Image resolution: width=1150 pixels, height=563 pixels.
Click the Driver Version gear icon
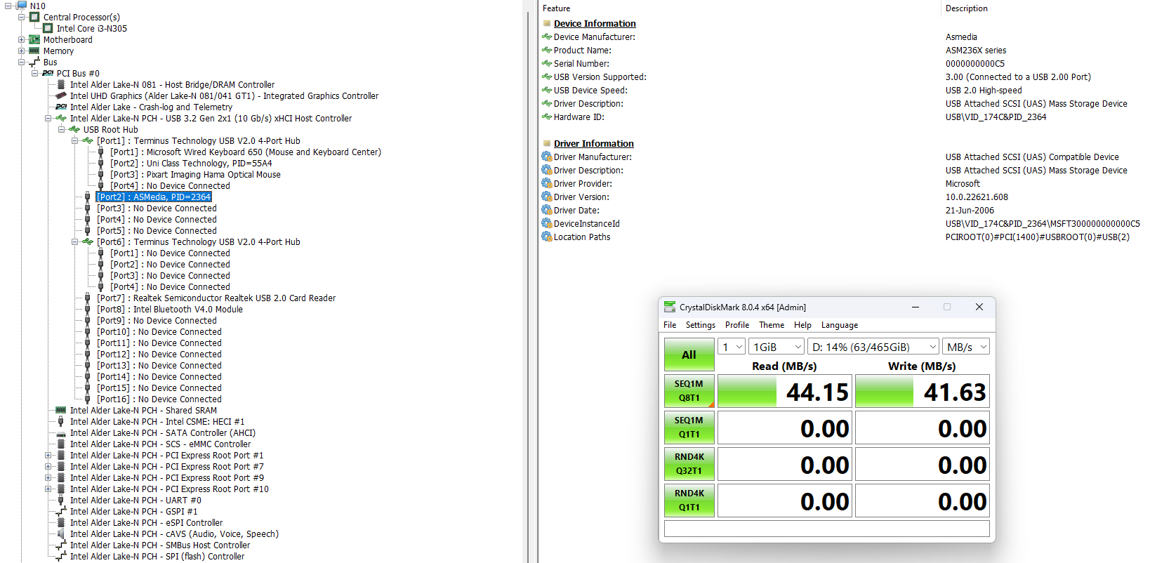coord(547,197)
